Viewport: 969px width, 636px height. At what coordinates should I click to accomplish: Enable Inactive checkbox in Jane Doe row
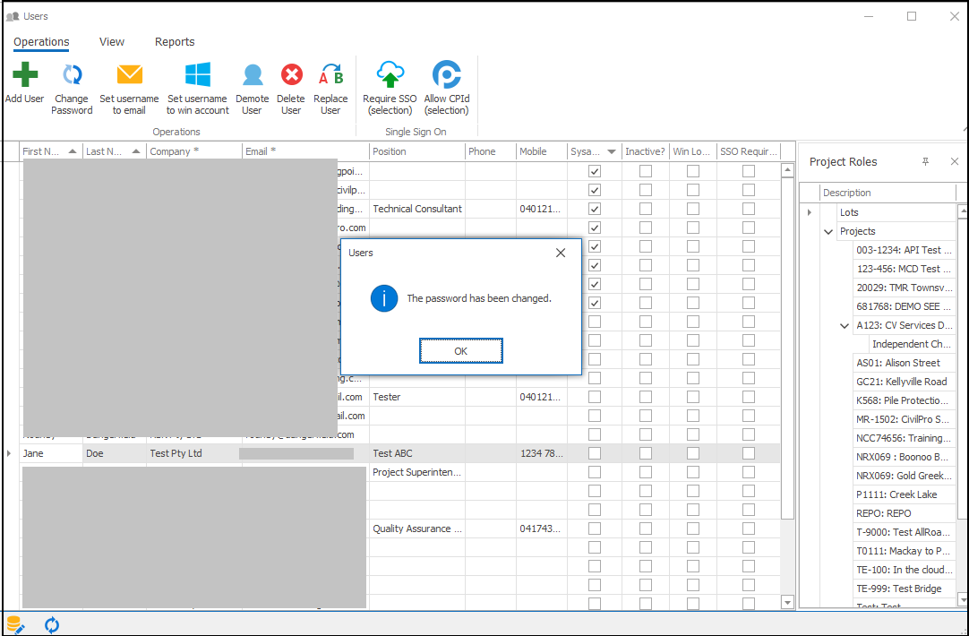(x=645, y=453)
